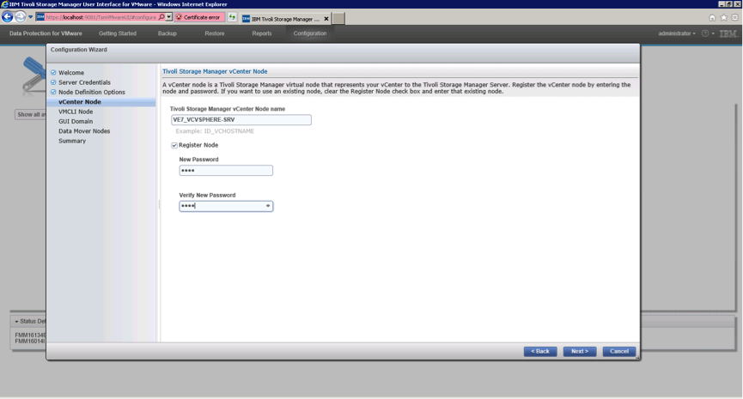Click the checkmark icon beside Welcome

pyautogui.click(x=53, y=73)
